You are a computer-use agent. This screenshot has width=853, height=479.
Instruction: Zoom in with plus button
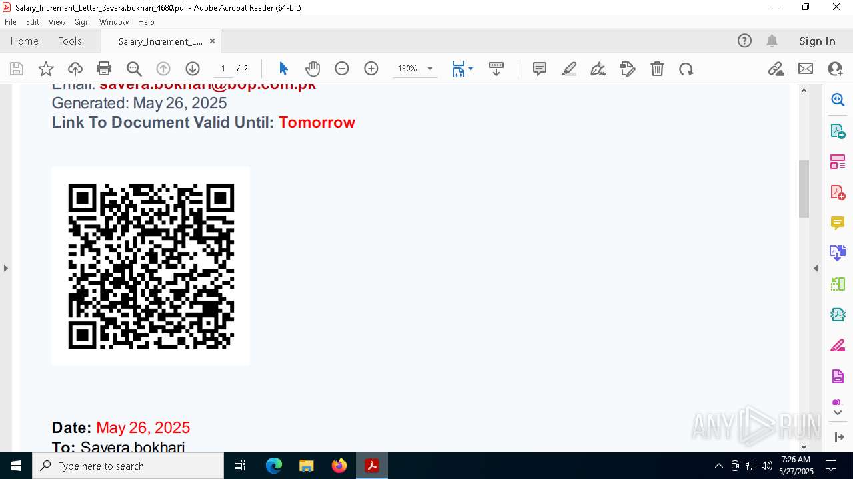[x=371, y=69]
